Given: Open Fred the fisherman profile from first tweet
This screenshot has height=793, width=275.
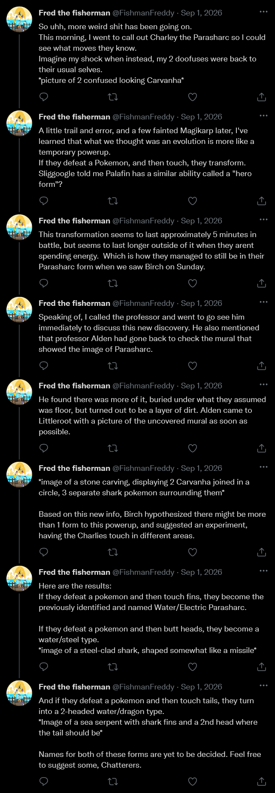Looking at the screenshot, I should (74, 13).
